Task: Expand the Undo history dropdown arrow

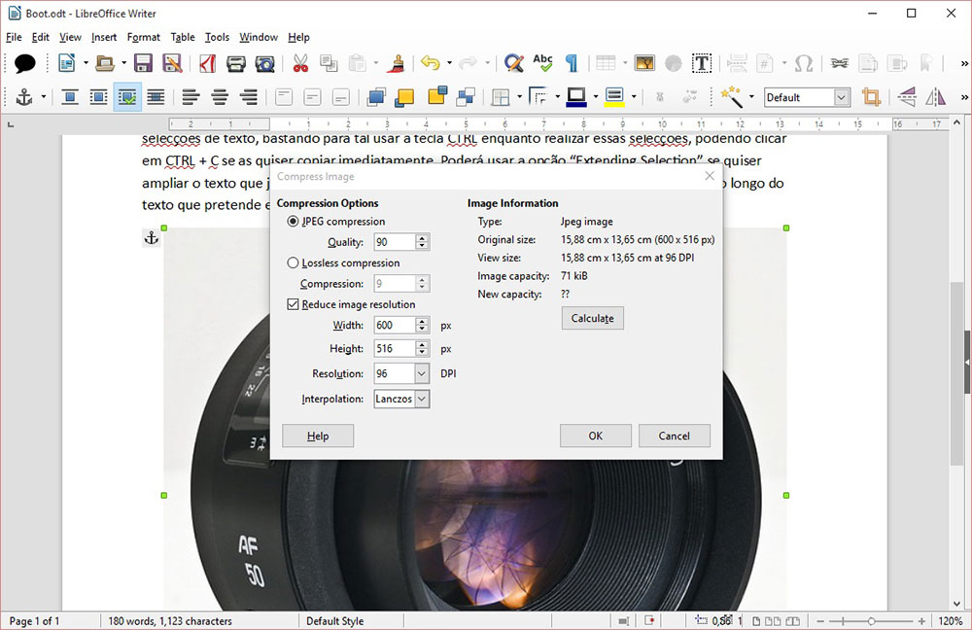Action: (x=449, y=63)
